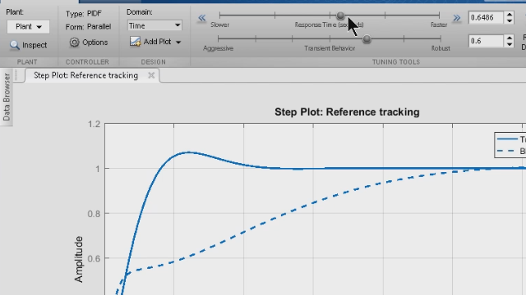
Task: Increase response time value with up stepper
Action: pos(510,15)
